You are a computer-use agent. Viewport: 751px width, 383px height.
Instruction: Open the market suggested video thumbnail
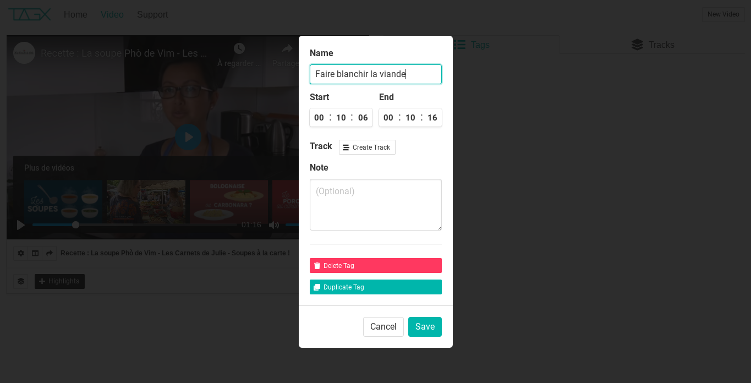click(146, 201)
